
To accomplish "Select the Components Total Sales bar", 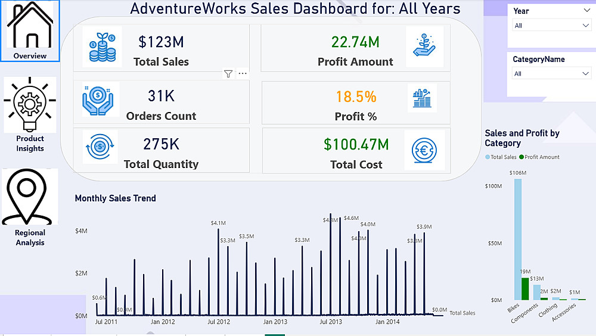I will tap(536, 292).
